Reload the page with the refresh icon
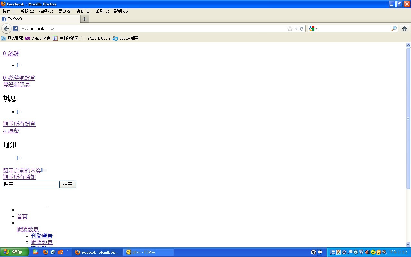Viewport: 411px width, 257px height. (302, 29)
